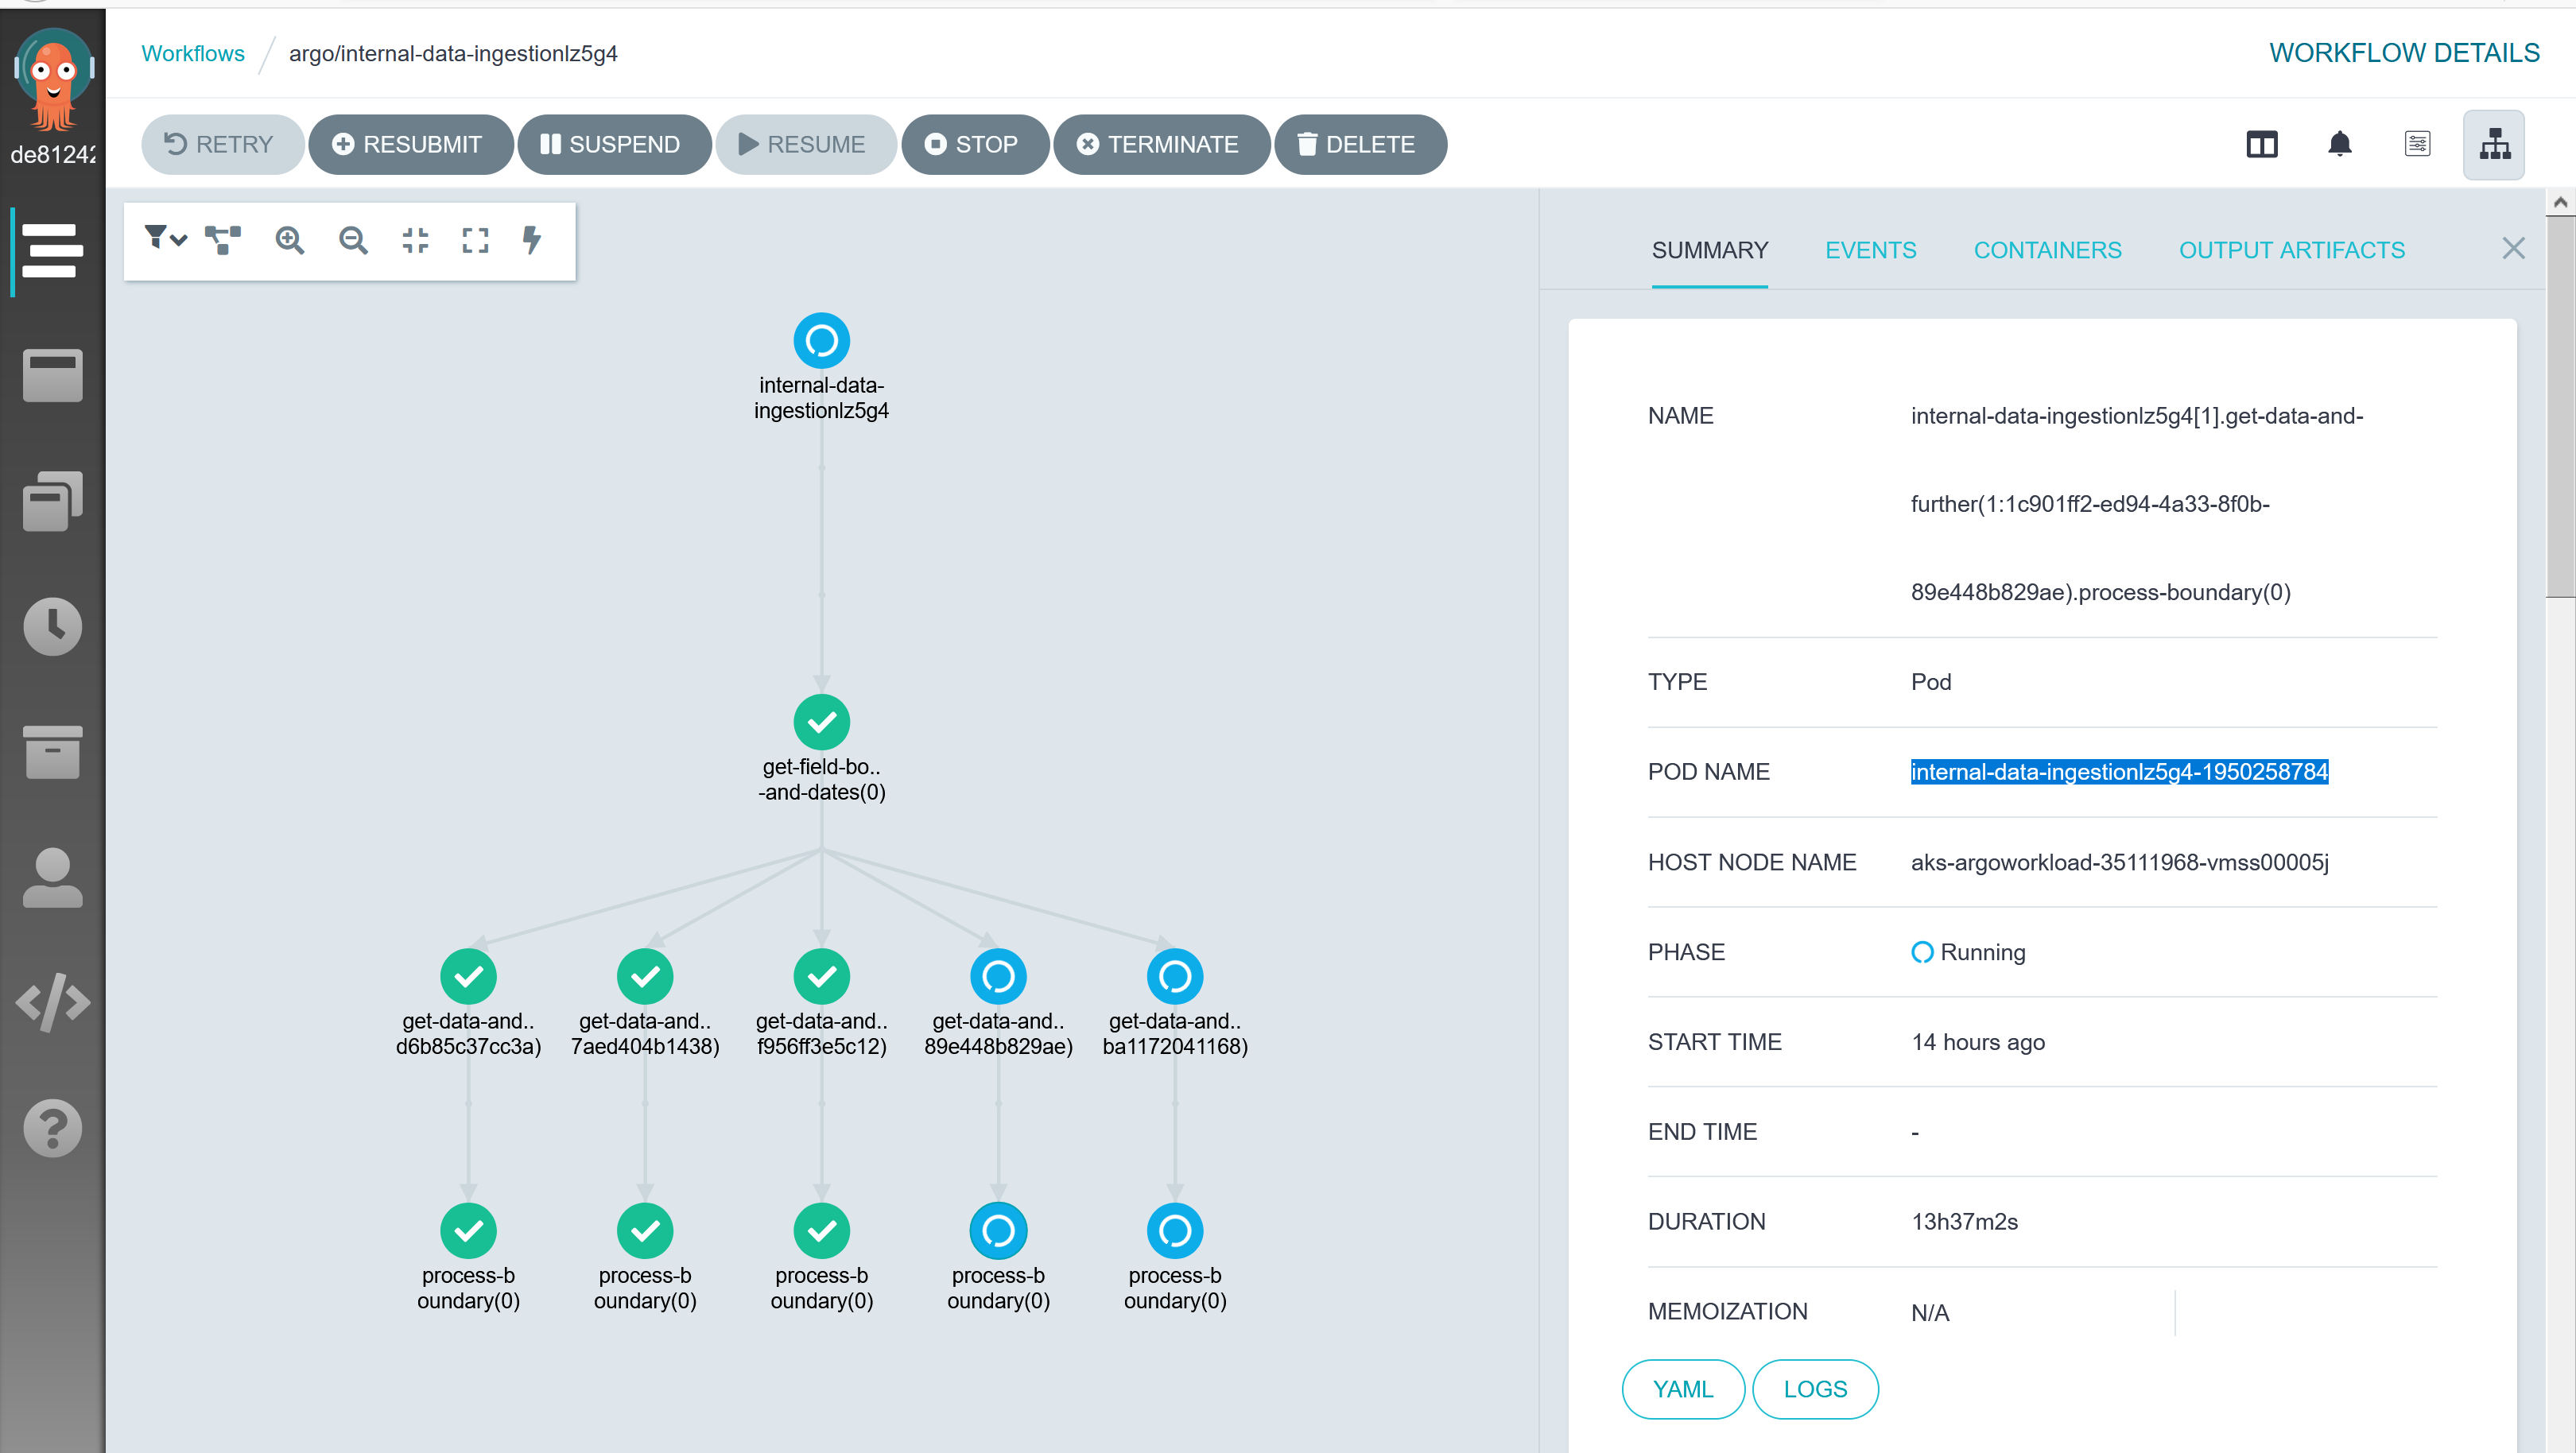The width and height of the screenshot is (2576, 1453).
Task: Select process-boundary(0) node under f956ff3e5c12
Action: tap(821, 1230)
